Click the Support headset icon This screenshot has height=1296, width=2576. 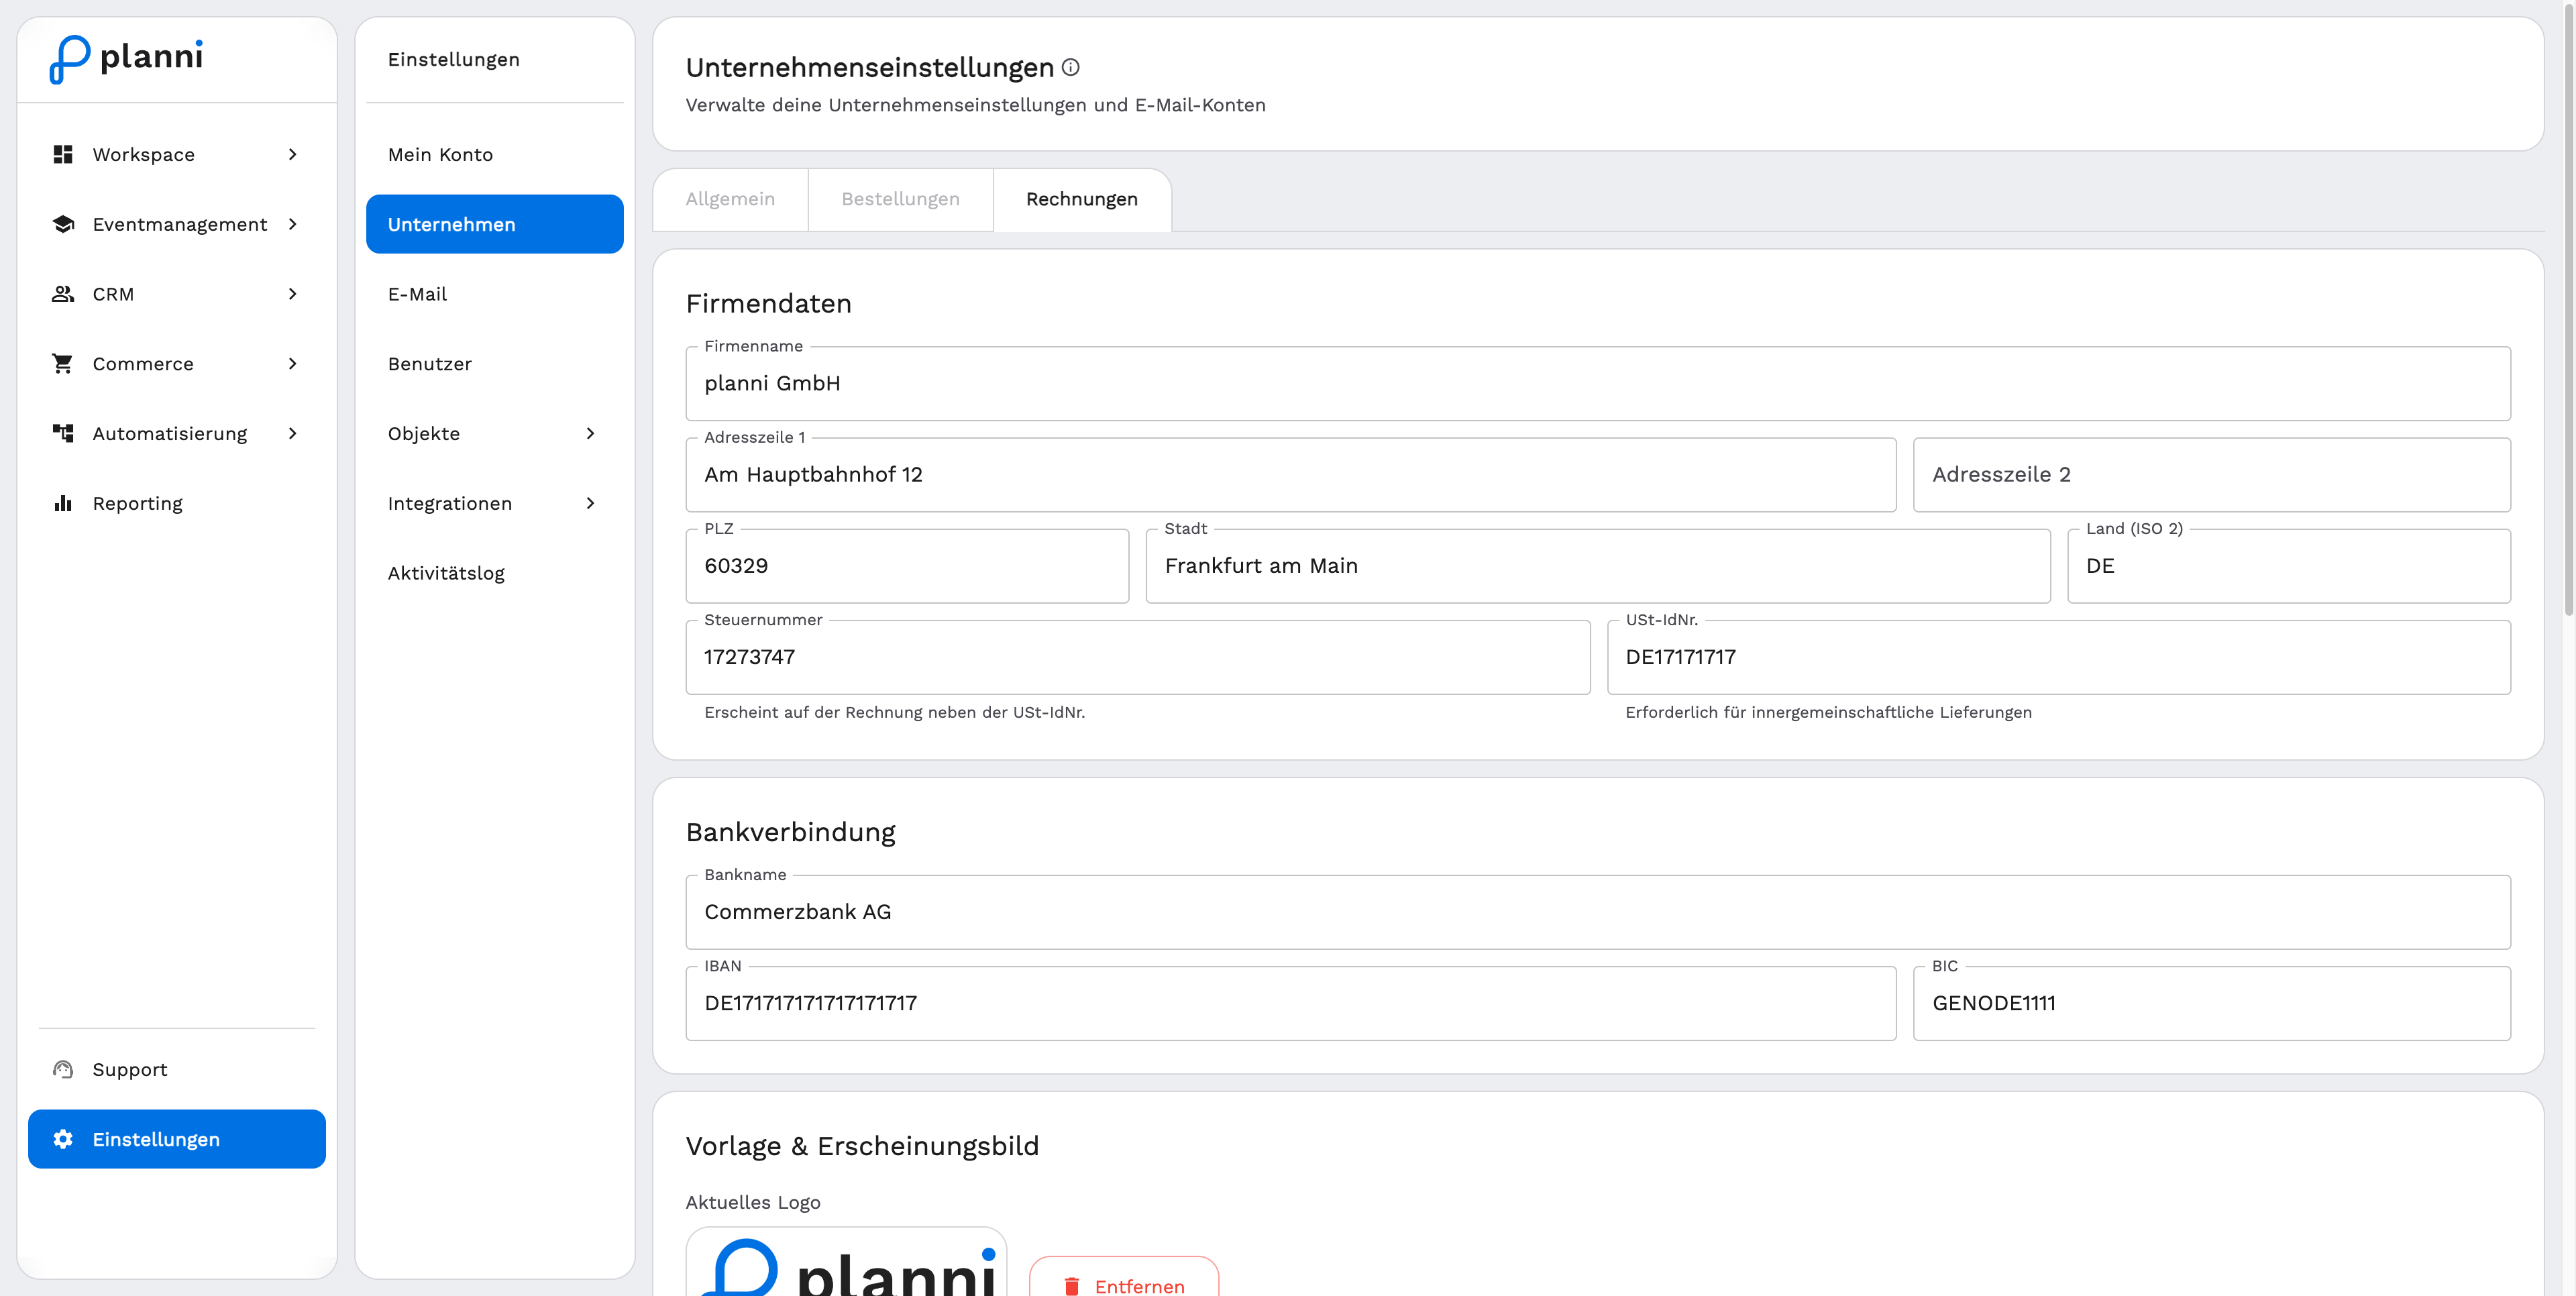pyautogui.click(x=63, y=1069)
